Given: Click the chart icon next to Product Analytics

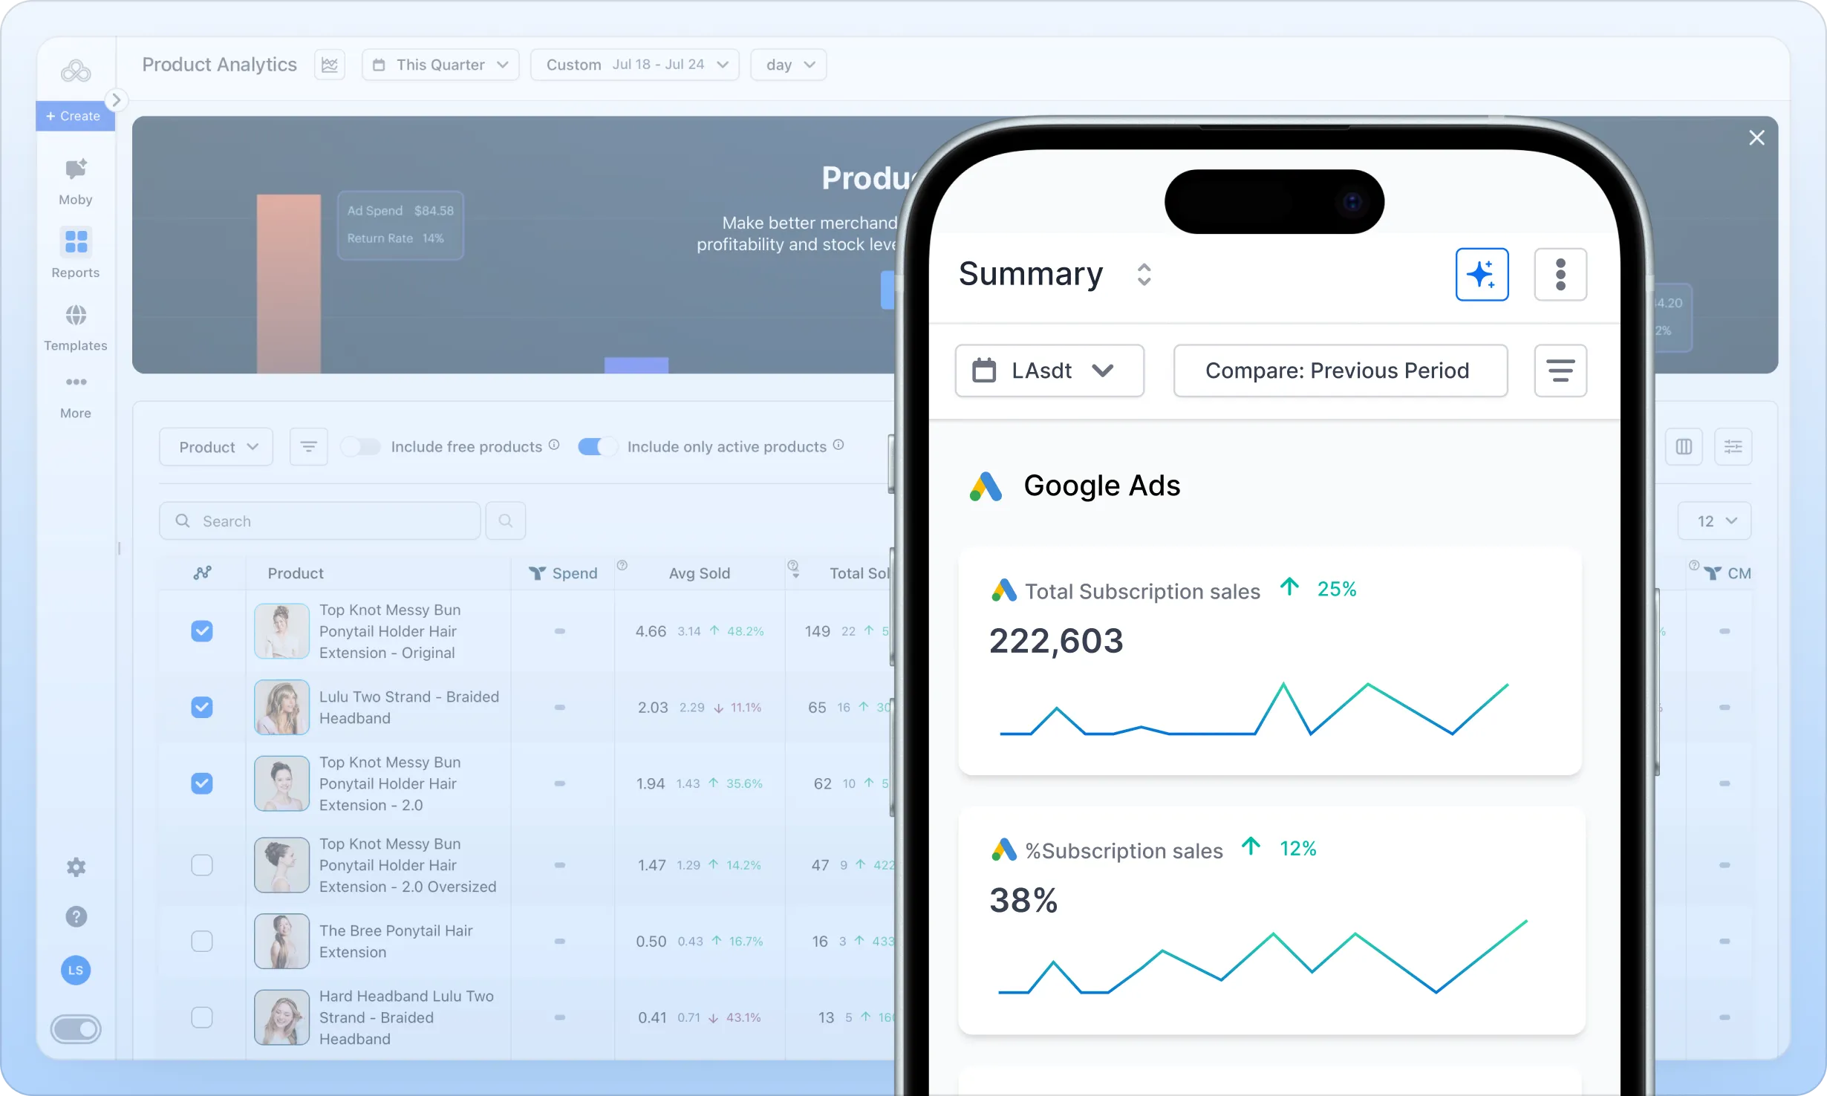Looking at the screenshot, I should tap(329, 65).
